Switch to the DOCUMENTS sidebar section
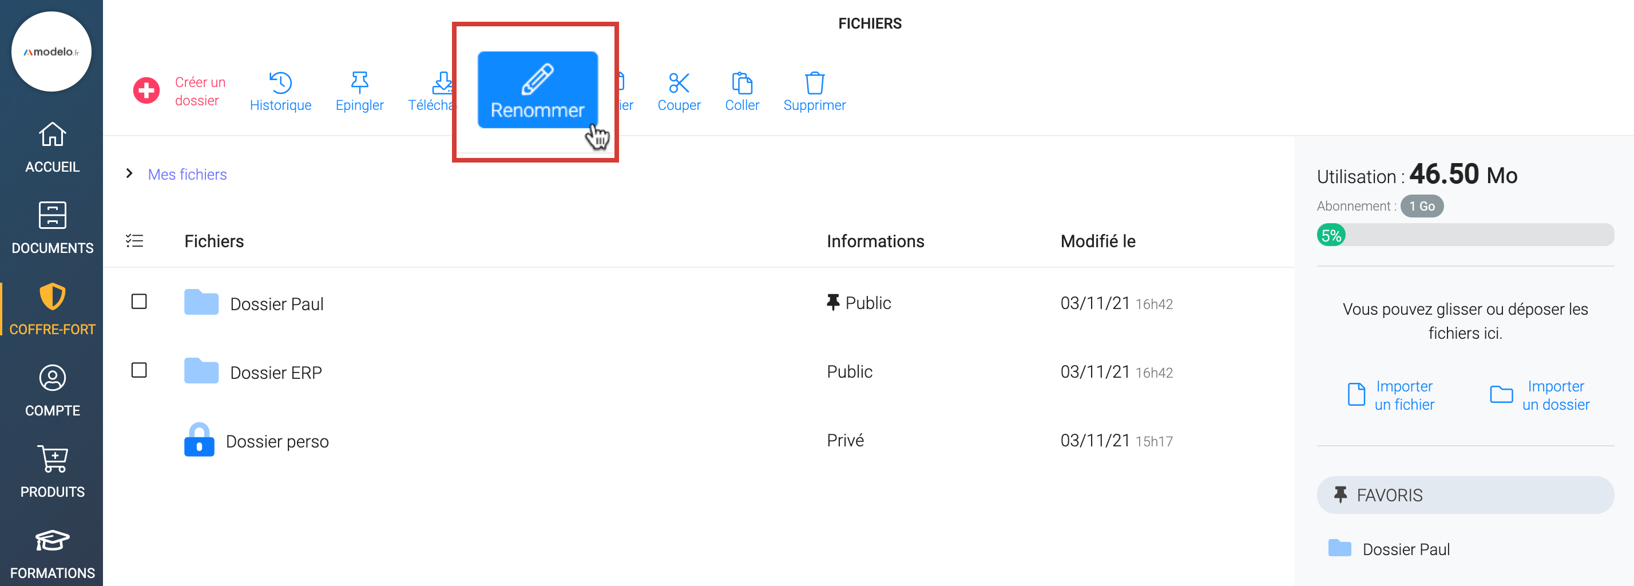This screenshot has width=1634, height=586. 52,228
